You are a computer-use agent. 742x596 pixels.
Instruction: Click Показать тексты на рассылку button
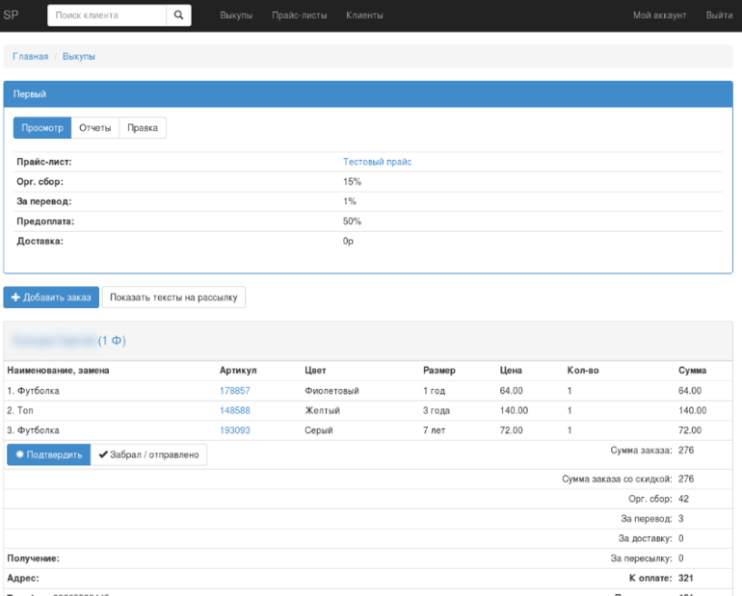pos(173,298)
